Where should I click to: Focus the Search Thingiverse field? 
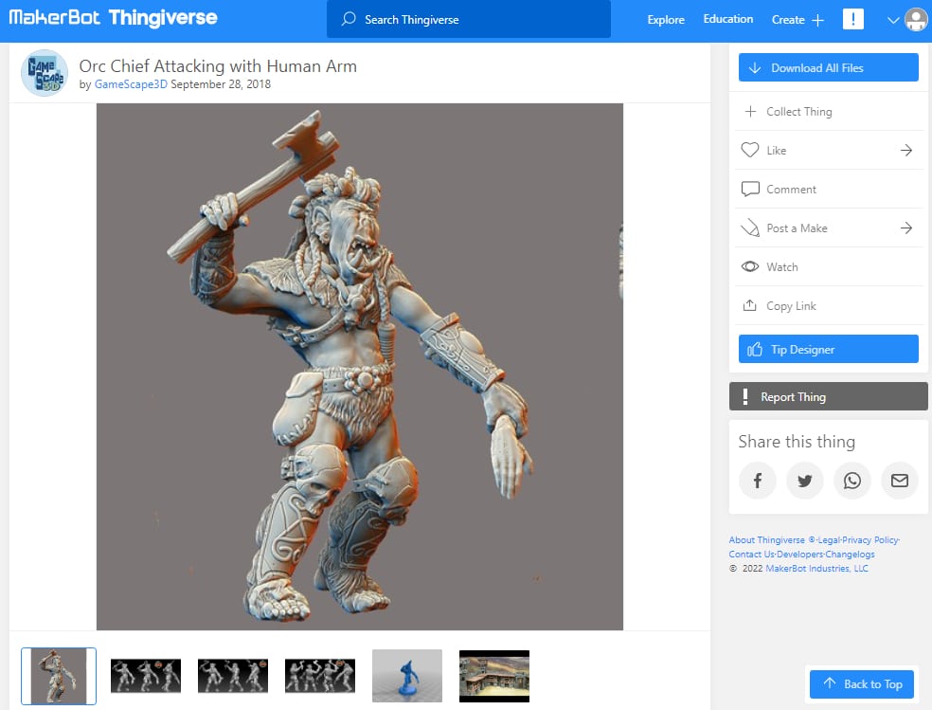[469, 19]
